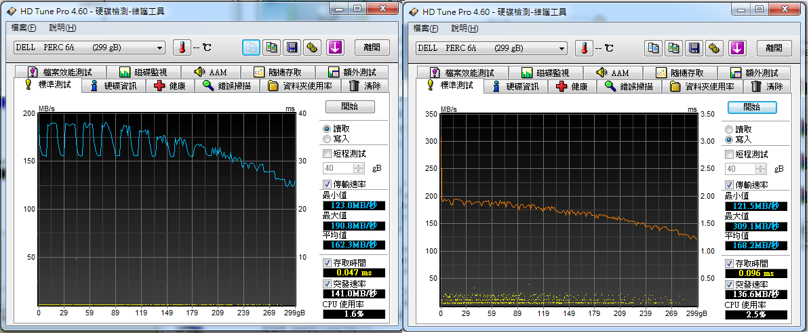Open 磁碟監視 tab in left window

(x=144, y=73)
